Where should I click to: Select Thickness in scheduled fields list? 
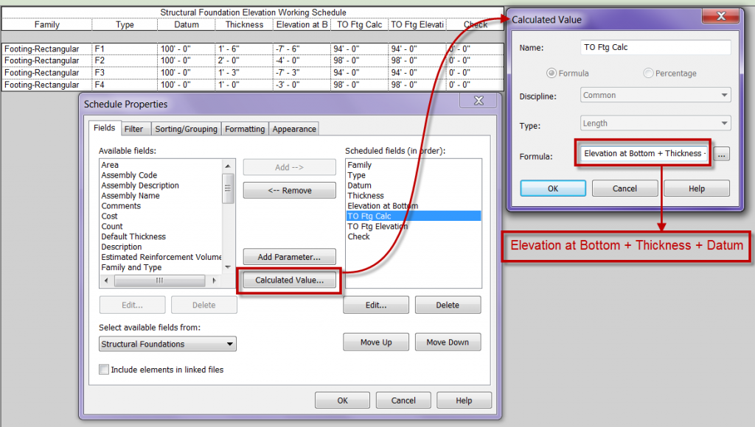(366, 196)
